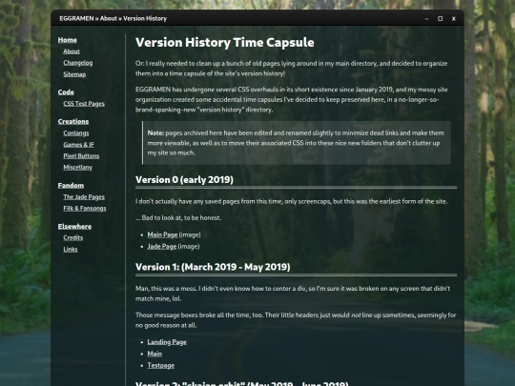The image size is (515, 386).
Task: Click the Version History Time Capsule heading
Action: (x=225, y=43)
